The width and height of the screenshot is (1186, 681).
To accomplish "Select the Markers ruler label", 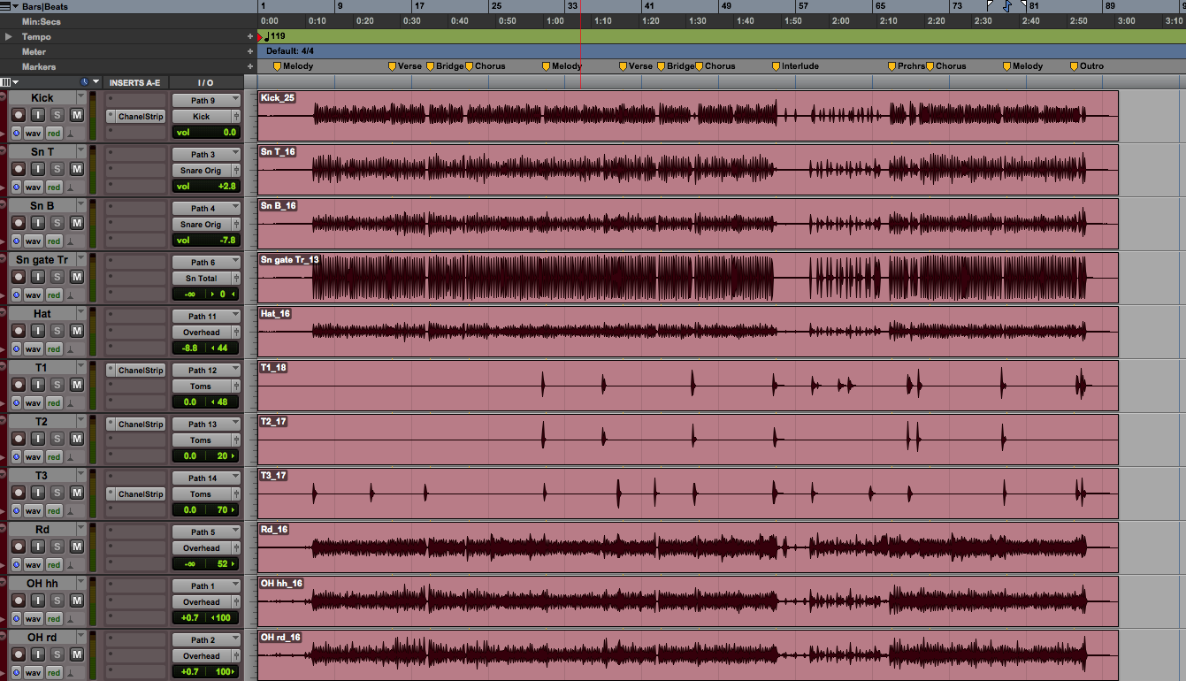I will point(39,66).
